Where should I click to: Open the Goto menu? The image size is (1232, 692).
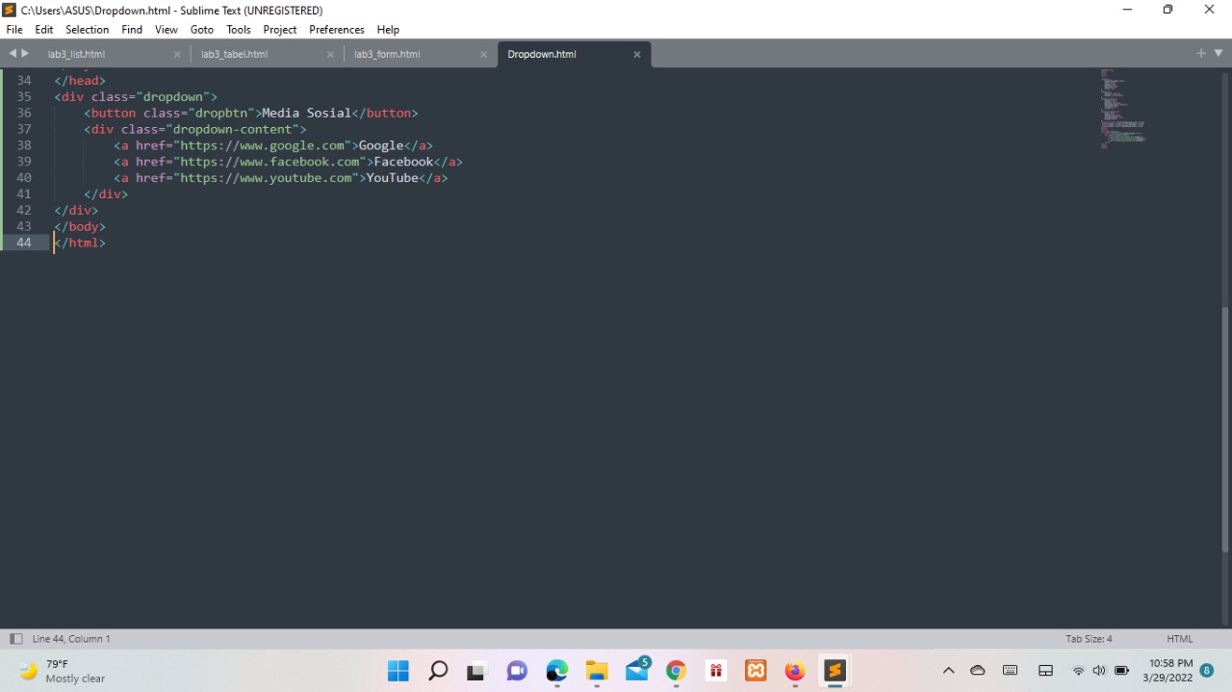pos(202,30)
